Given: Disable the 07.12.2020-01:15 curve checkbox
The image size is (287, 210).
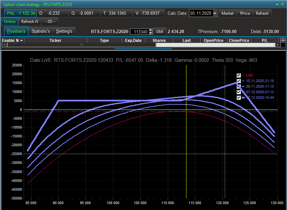Looking at the screenshot, I should [x=239, y=92].
